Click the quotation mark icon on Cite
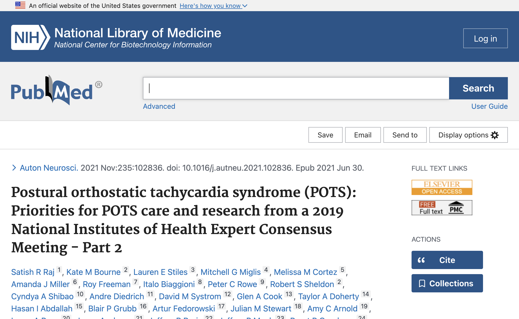 pos(421,260)
